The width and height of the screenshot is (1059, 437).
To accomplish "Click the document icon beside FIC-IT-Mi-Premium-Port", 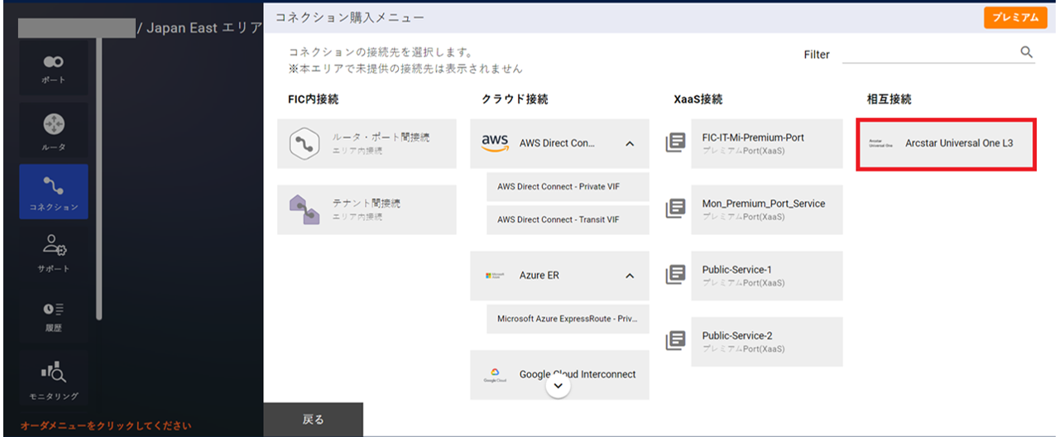I will (x=676, y=143).
